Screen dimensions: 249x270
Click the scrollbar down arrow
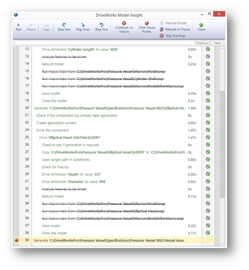(x=223, y=243)
